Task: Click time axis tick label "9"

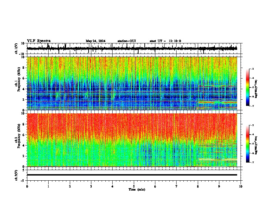Action: (219, 186)
